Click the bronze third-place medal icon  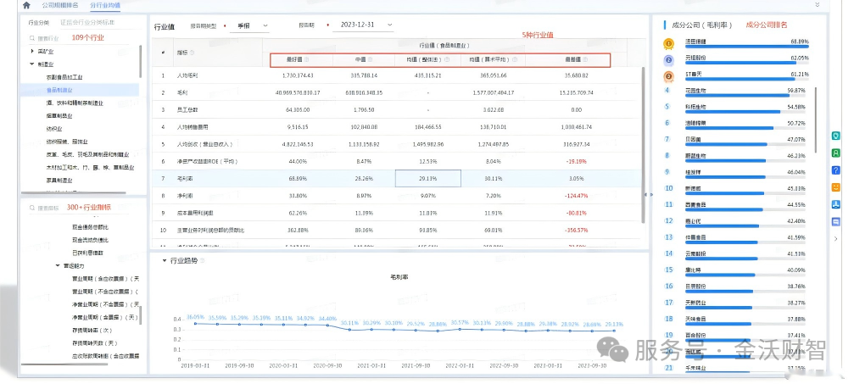click(669, 76)
